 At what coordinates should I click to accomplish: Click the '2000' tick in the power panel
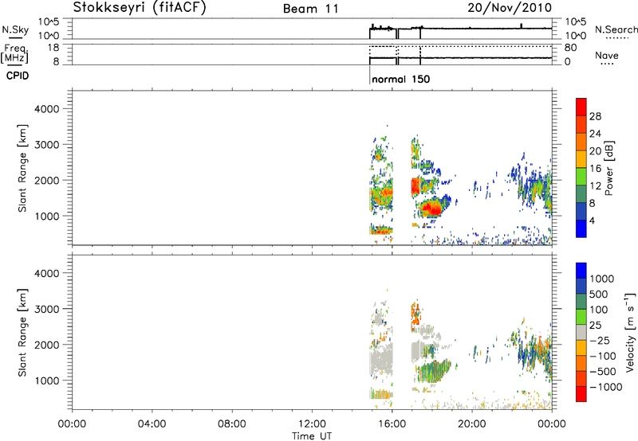click(47, 180)
